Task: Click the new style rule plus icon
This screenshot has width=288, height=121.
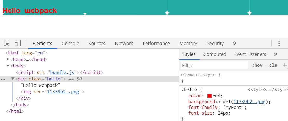Action: [x=285, y=65]
